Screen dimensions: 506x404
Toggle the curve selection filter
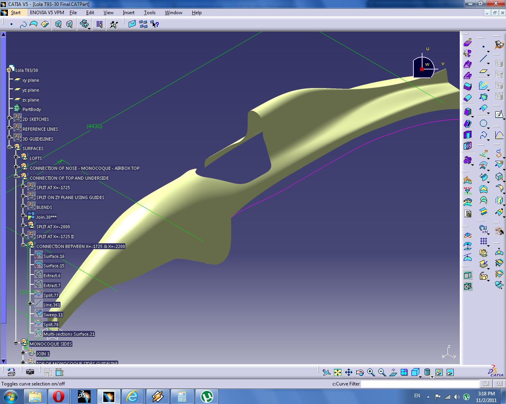[23, 24]
